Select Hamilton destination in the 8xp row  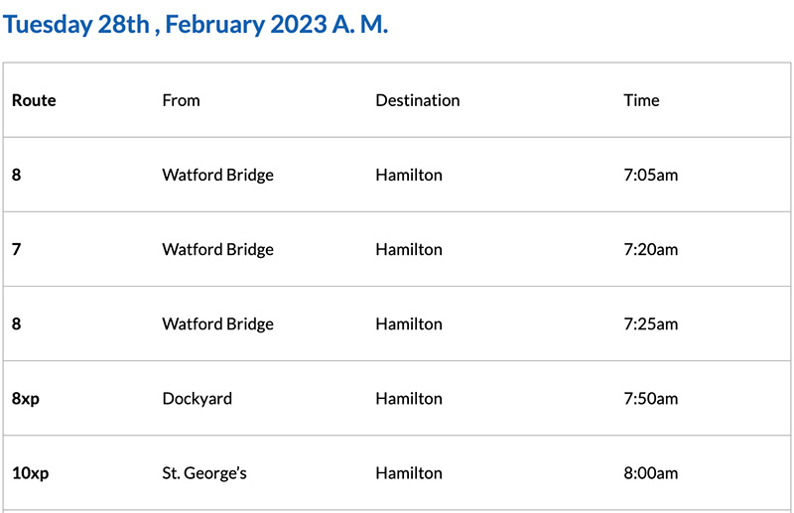coord(408,398)
